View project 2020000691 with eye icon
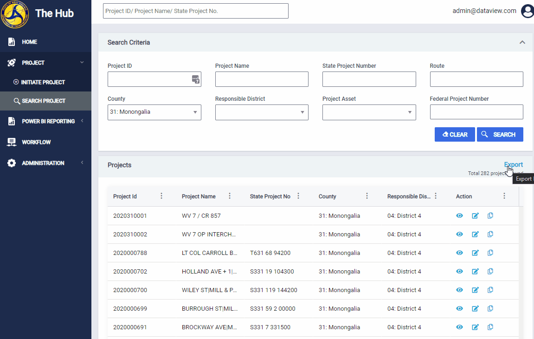The width and height of the screenshot is (534, 339). (x=459, y=327)
